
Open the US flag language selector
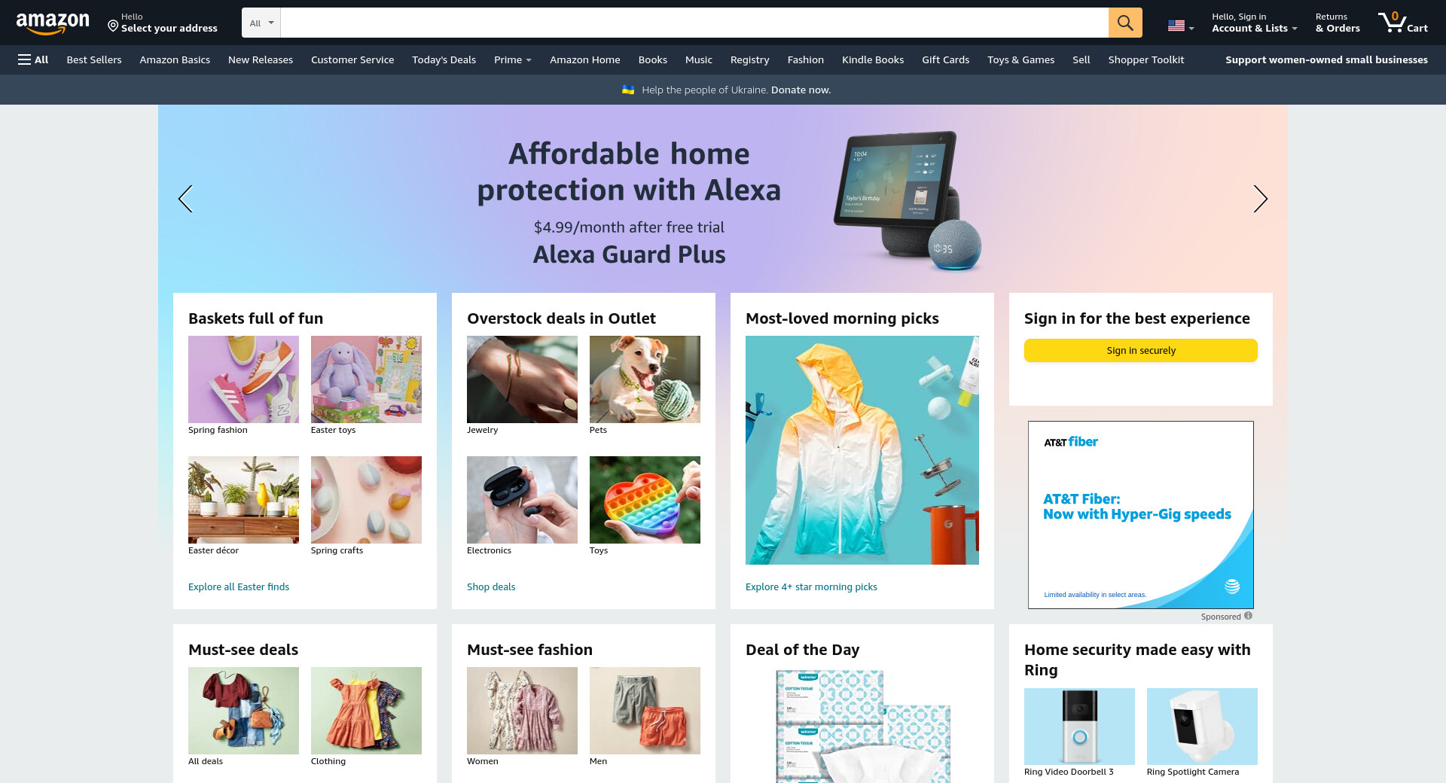1180,26
